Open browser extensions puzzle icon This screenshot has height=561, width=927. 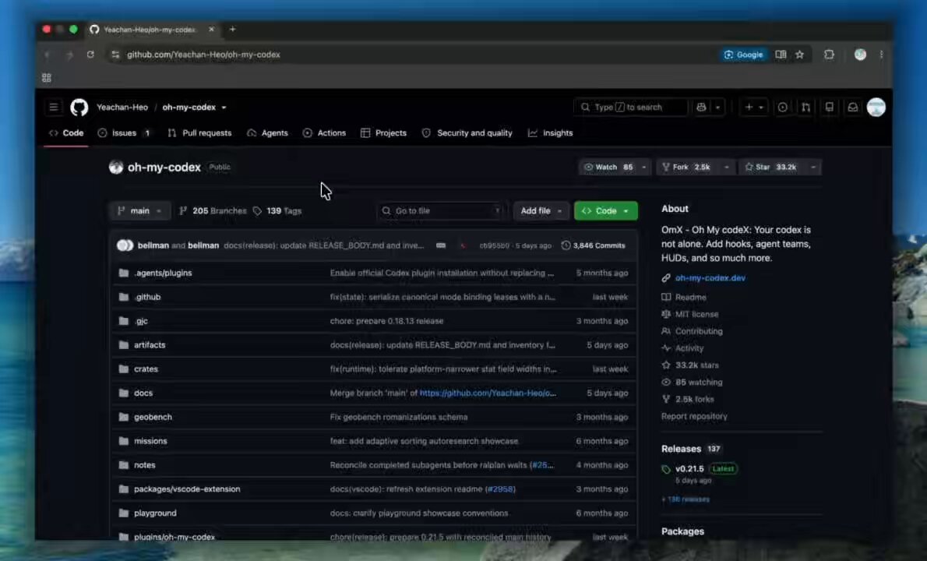point(829,55)
